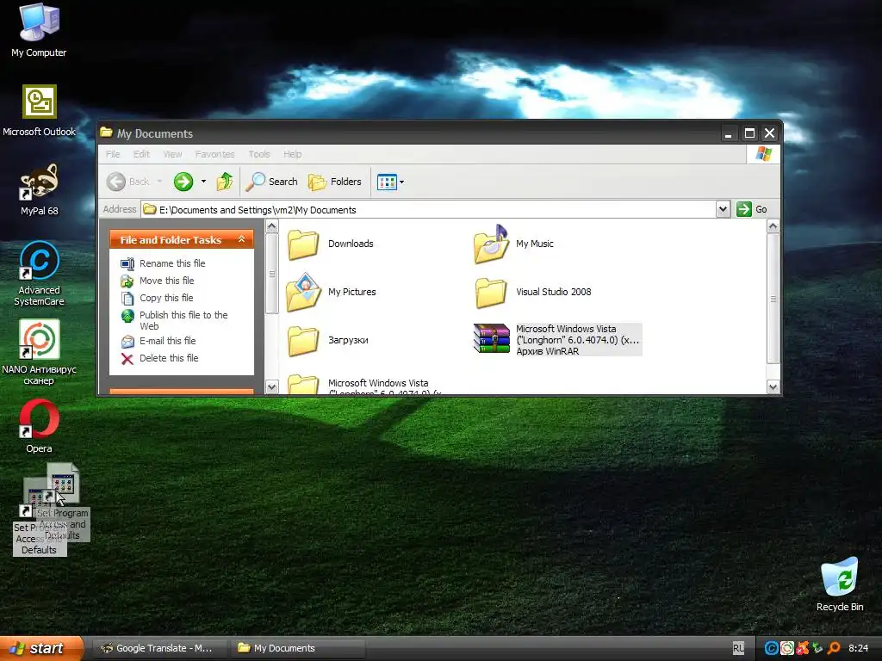Select the My Music folder

(514, 244)
